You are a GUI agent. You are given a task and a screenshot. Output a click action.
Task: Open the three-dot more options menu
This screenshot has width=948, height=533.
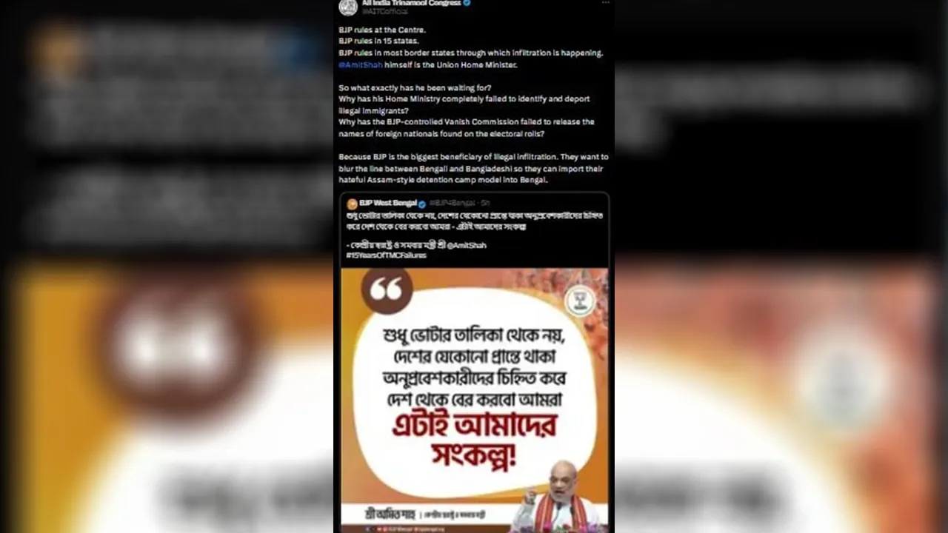[x=605, y=3]
